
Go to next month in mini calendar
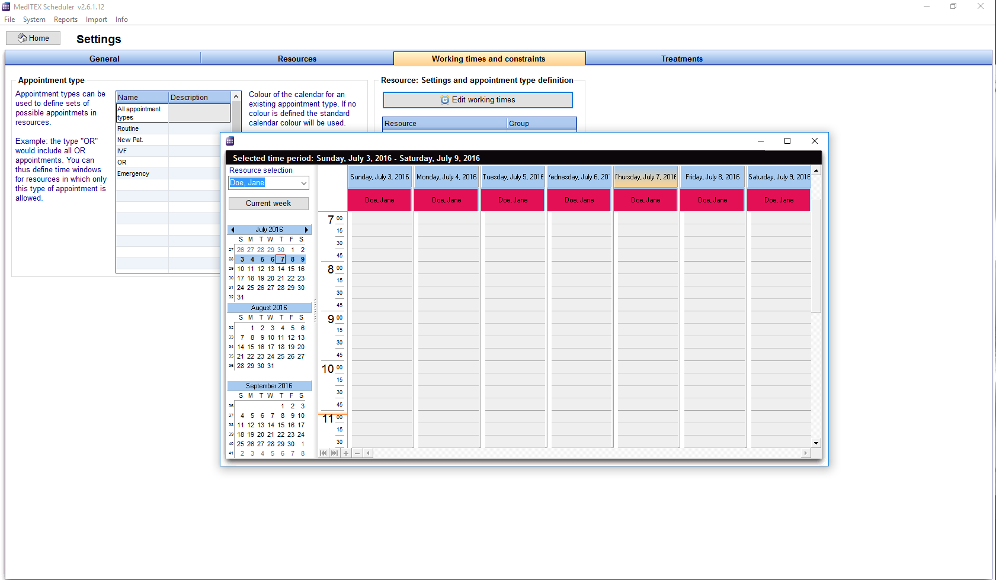point(306,230)
